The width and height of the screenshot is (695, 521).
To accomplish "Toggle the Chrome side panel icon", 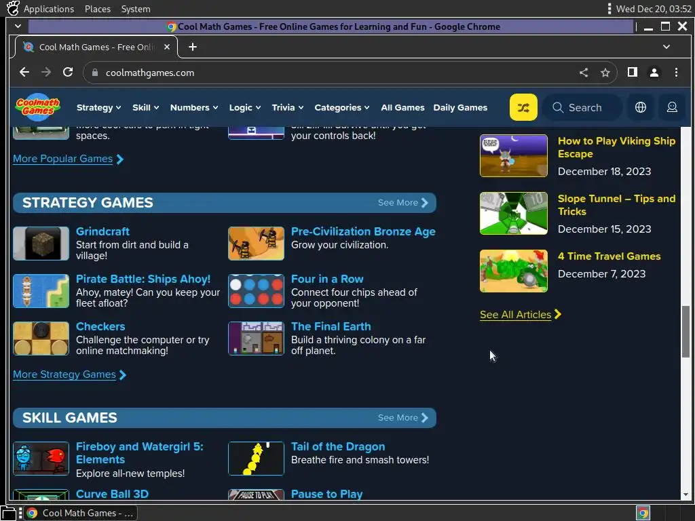I will click(x=632, y=72).
